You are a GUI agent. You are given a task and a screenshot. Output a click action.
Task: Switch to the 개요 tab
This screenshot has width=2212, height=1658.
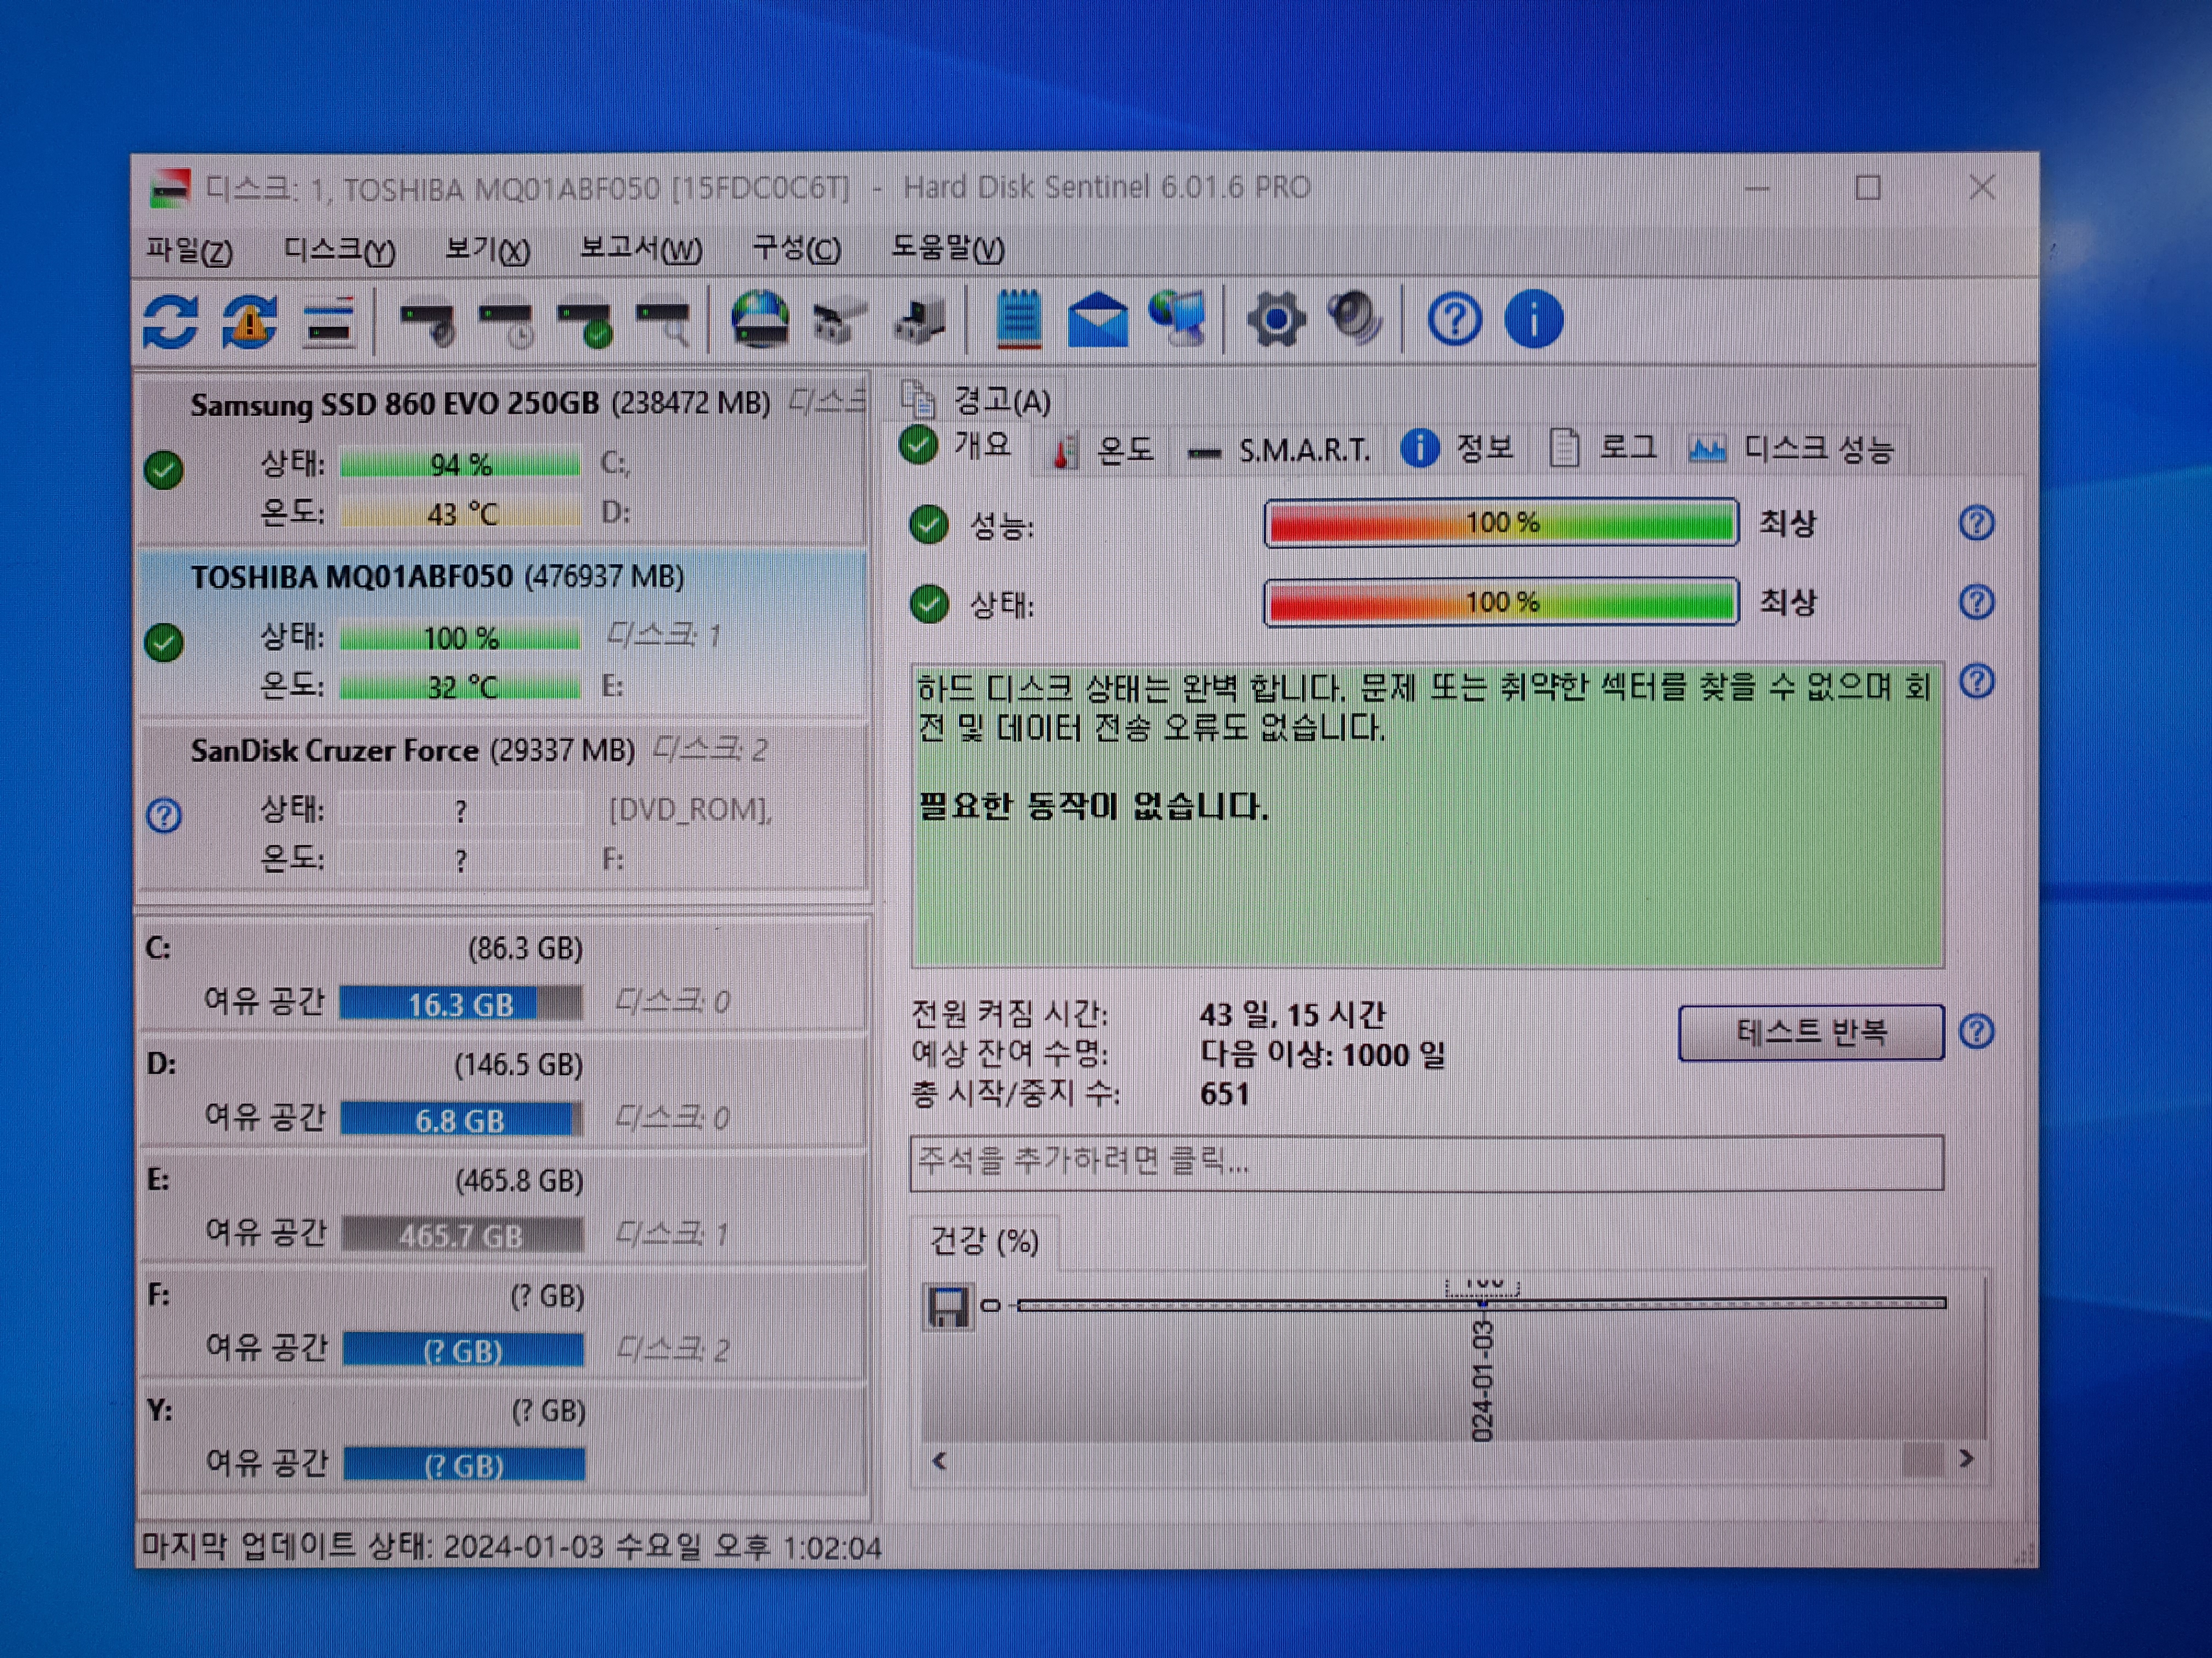958,445
